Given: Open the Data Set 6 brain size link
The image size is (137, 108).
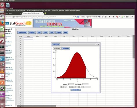Looking at the screenshot, I should (x=9, y=82).
